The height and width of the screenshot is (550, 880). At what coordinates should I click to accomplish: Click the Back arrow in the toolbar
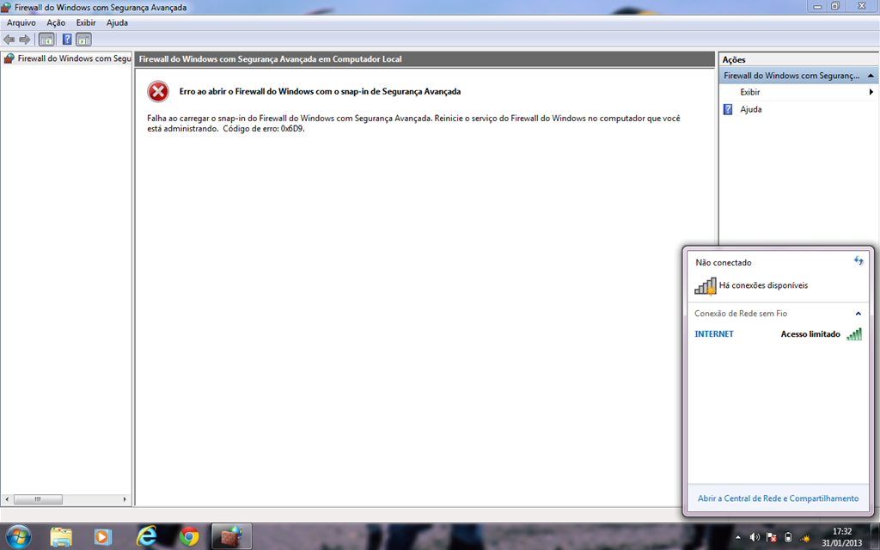coord(9,40)
